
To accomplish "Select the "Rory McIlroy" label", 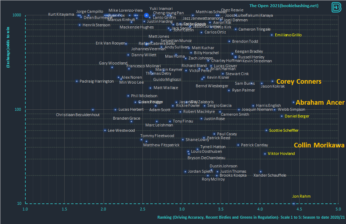I will (x=213, y=179).
